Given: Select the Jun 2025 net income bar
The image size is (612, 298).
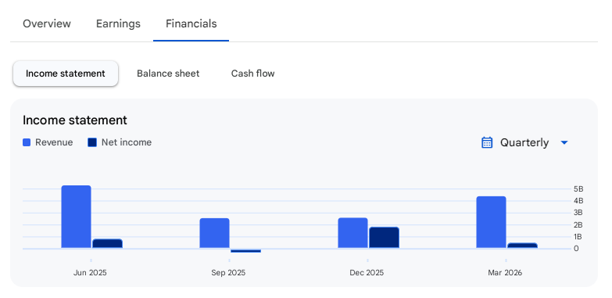Looking at the screenshot, I should tap(107, 244).
